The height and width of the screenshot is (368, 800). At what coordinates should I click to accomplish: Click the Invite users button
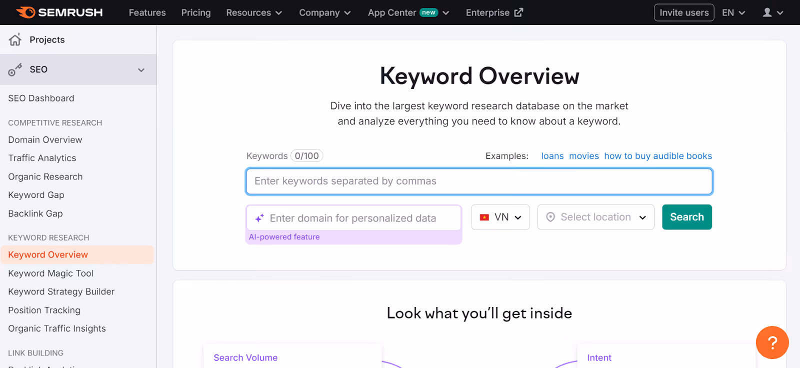tap(684, 12)
